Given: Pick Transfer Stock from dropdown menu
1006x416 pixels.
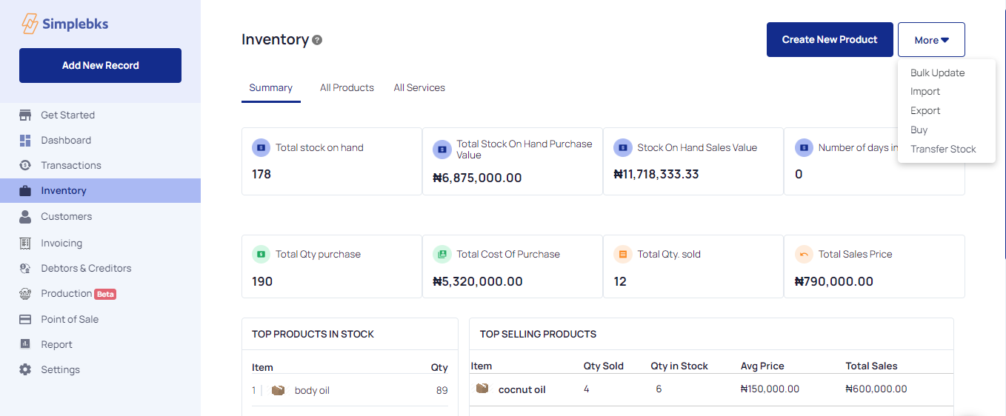Looking at the screenshot, I should (943, 149).
